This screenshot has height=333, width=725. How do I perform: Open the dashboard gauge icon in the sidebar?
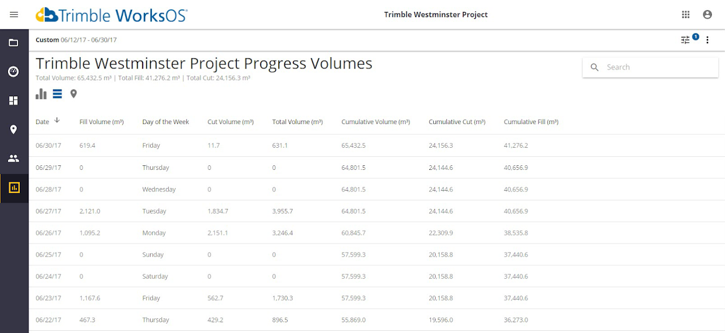click(x=14, y=72)
